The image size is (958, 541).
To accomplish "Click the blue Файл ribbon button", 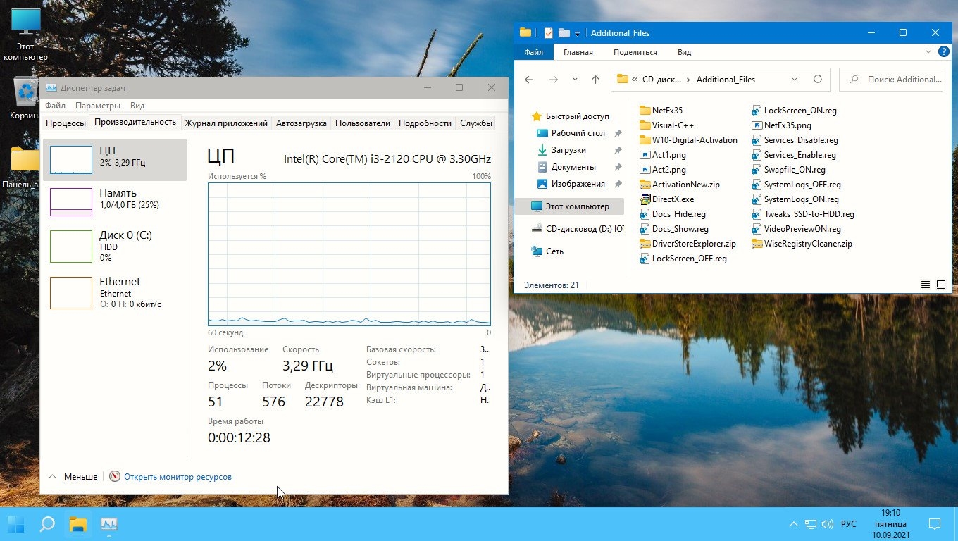I will point(533,52).
